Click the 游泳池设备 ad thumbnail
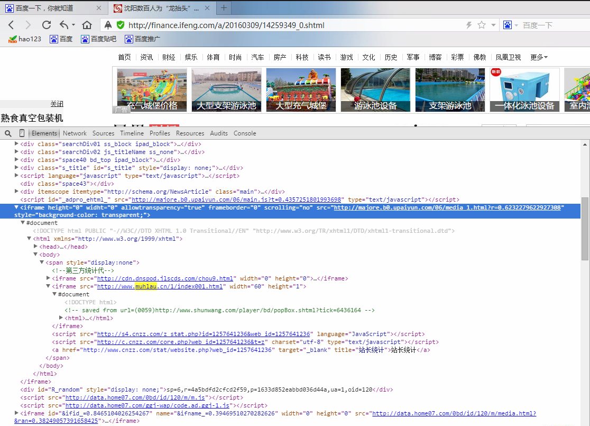The height and width of the screenshot is (426, 590). [x=375, y=89]
